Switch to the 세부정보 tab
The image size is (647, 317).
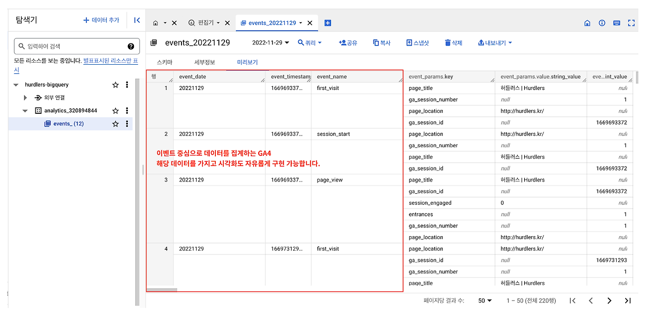tap(205, 62)
